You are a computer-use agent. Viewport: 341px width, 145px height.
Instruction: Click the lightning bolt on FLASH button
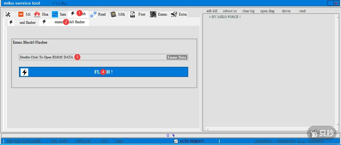pos(25,72)
